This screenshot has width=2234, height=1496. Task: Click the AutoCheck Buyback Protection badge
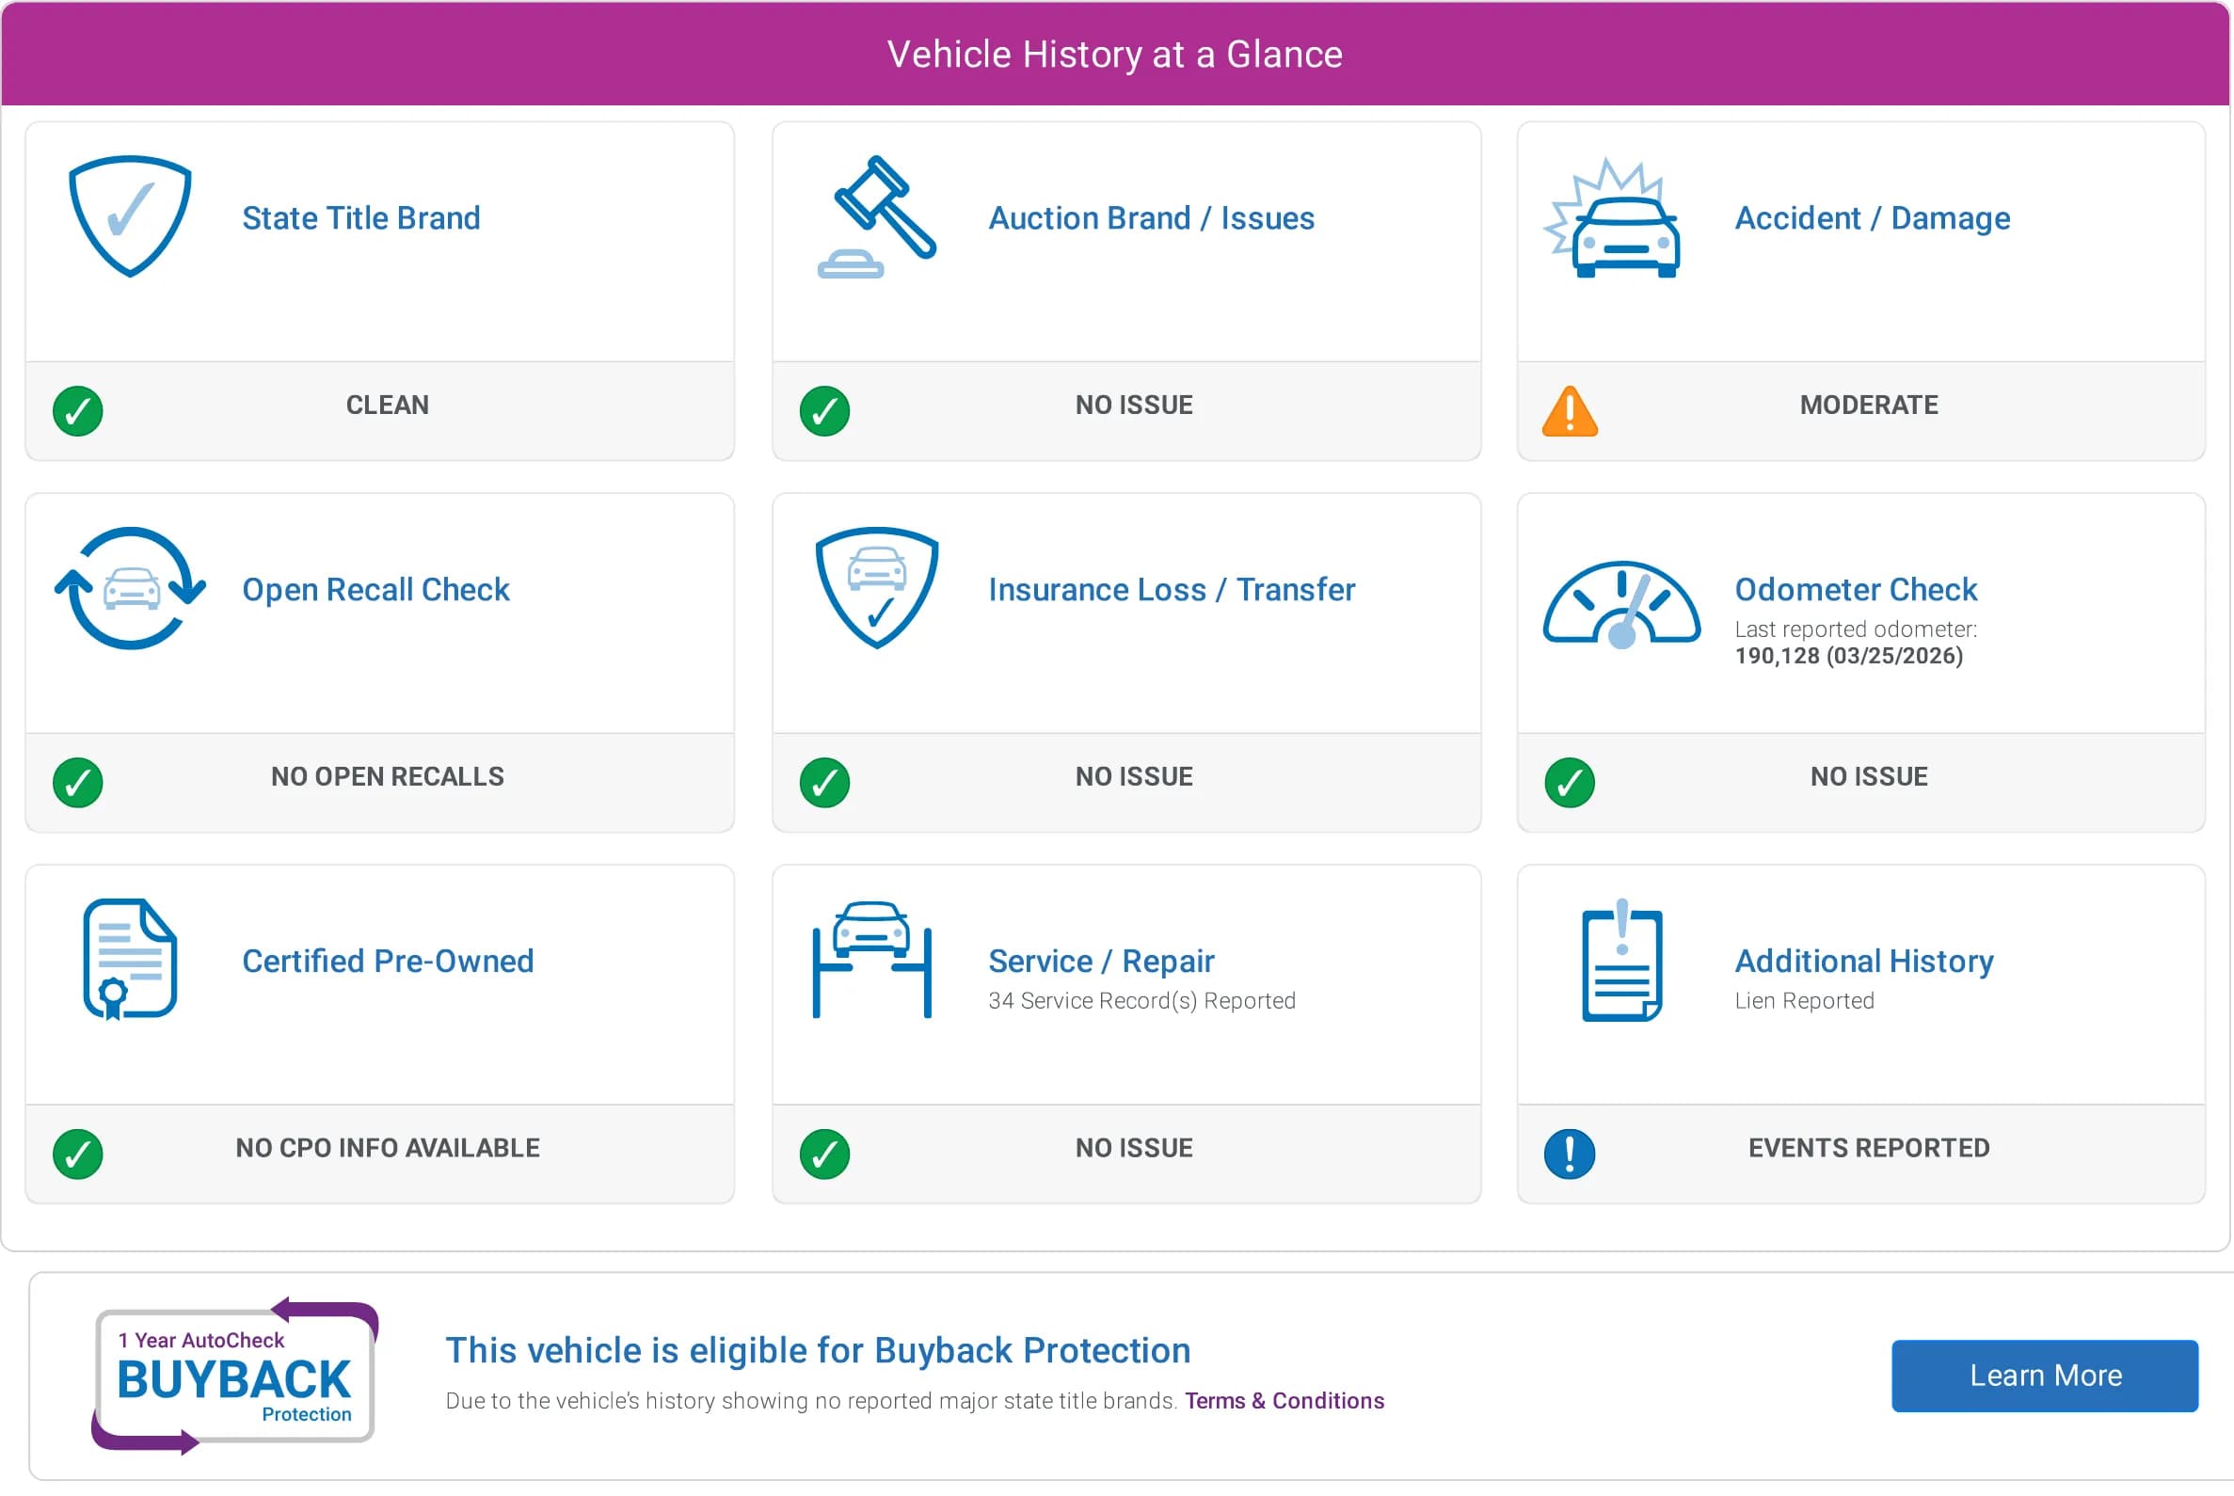(234, 1376)
